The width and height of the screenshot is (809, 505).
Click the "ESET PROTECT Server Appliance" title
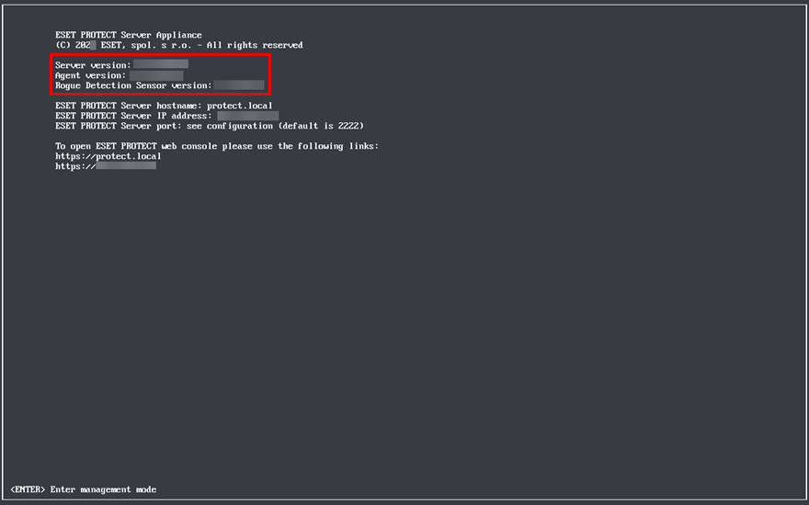(x=128, y=35)
